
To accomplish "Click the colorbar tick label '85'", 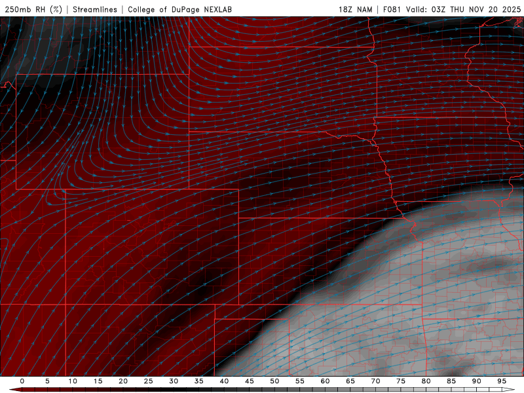I will coord(451,381).
